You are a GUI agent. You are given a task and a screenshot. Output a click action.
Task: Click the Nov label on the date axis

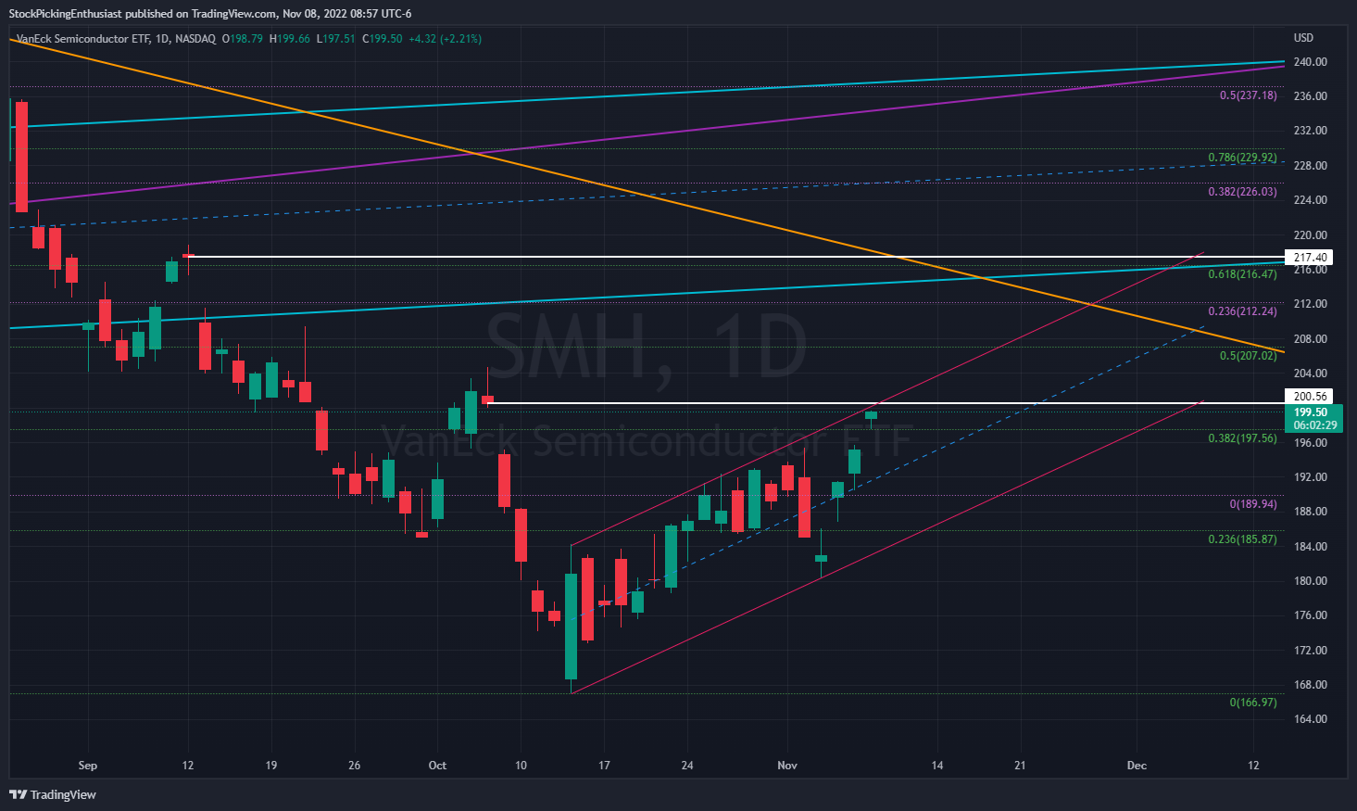pyautogui.click(x=787, y=766)
